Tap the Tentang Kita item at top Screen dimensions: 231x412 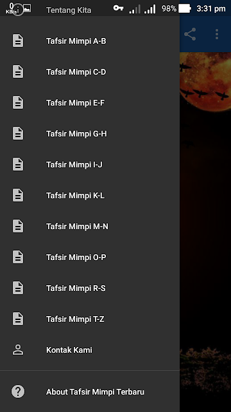tap(69, 10)
